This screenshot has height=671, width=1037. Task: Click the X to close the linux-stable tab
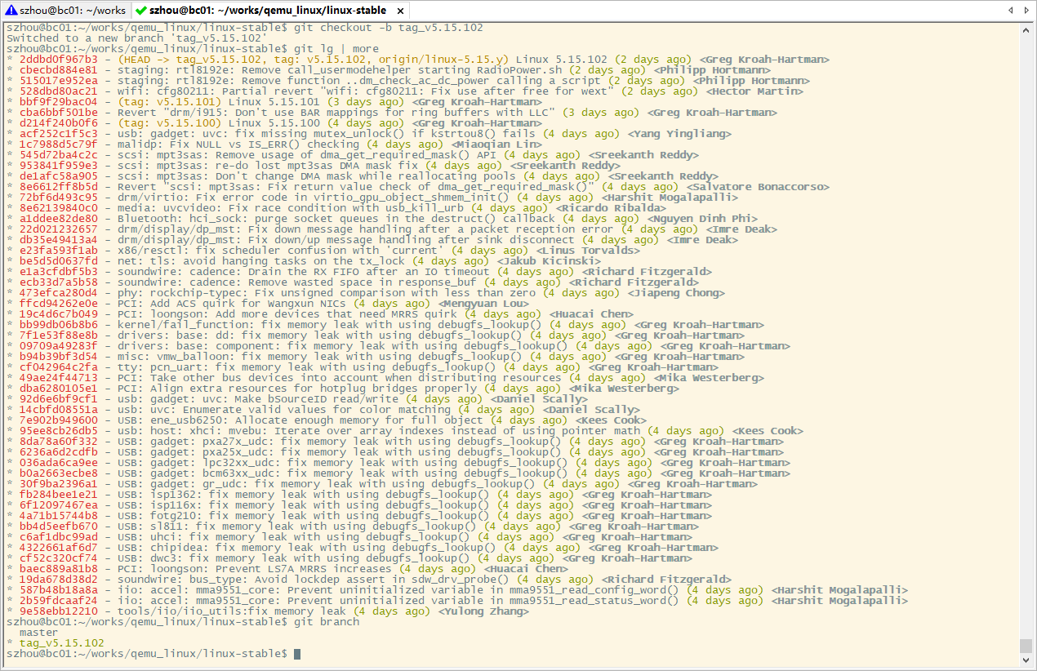[398, 11]
